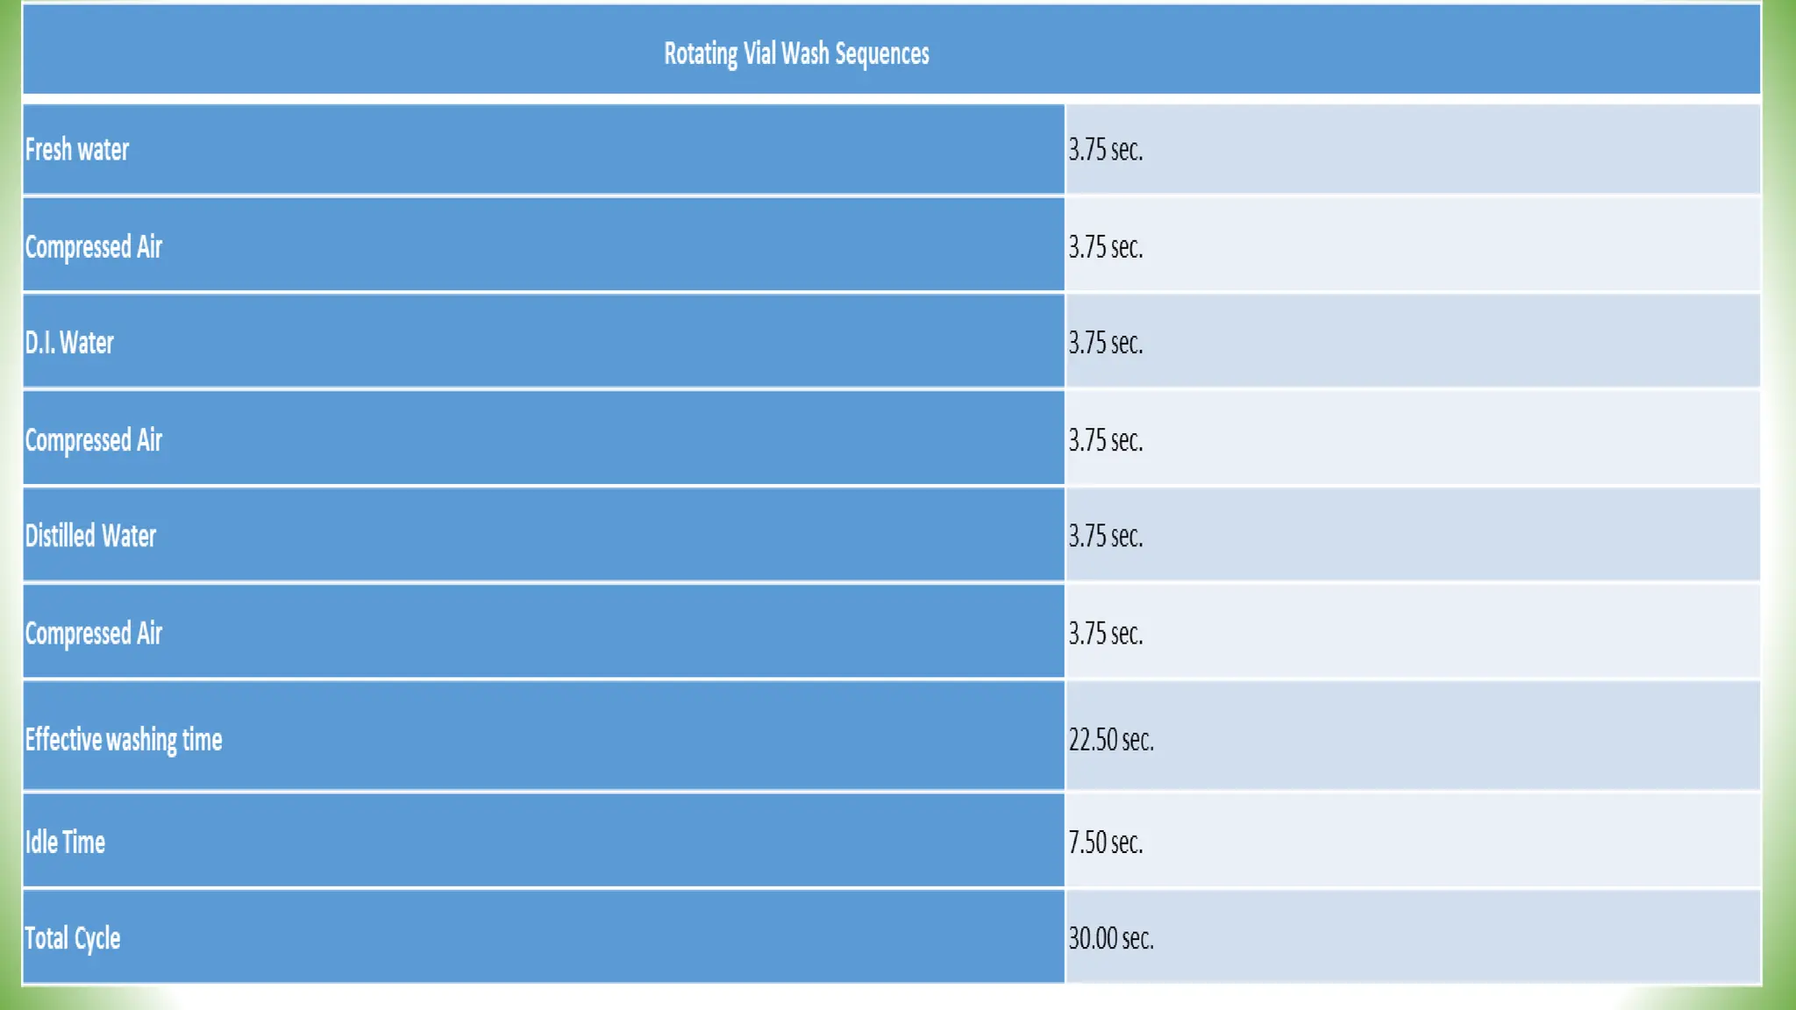The image size is (1796, 1010).
Task: Click the 22.50 sec. value cell
Action: pos(1110,739)
